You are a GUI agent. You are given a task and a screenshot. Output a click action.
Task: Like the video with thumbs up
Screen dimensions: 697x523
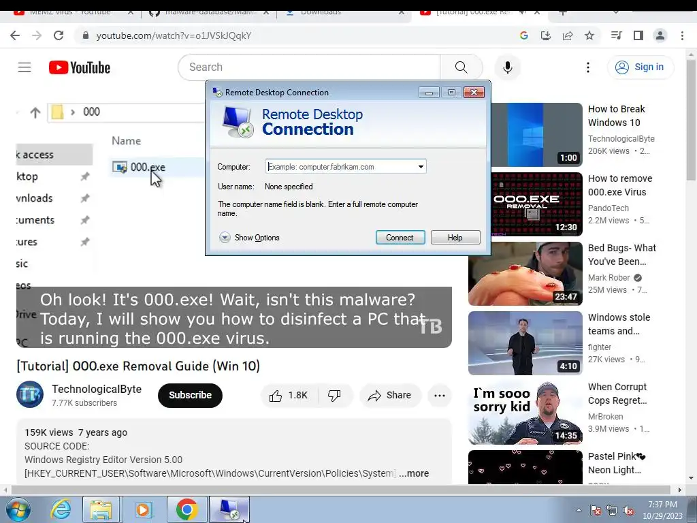[289, 396]
